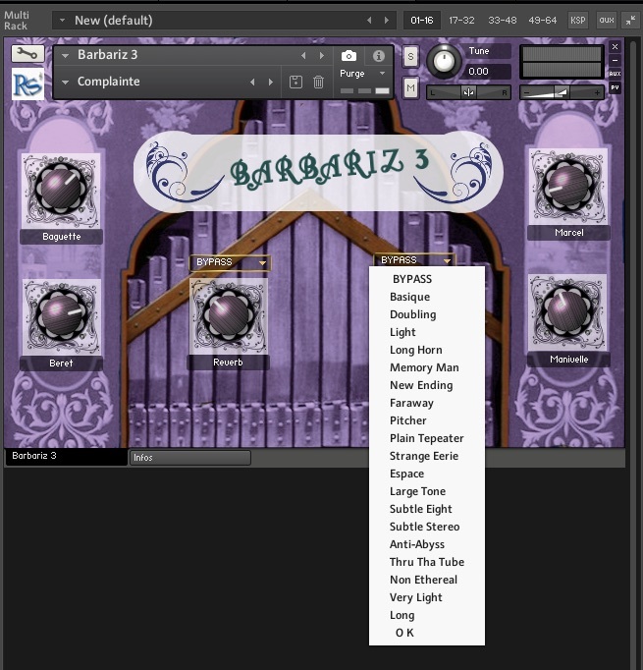Click the L/R pan slider
Image resolution: width=643 pixels, height=670 pixels.
[x=468, y=92]
